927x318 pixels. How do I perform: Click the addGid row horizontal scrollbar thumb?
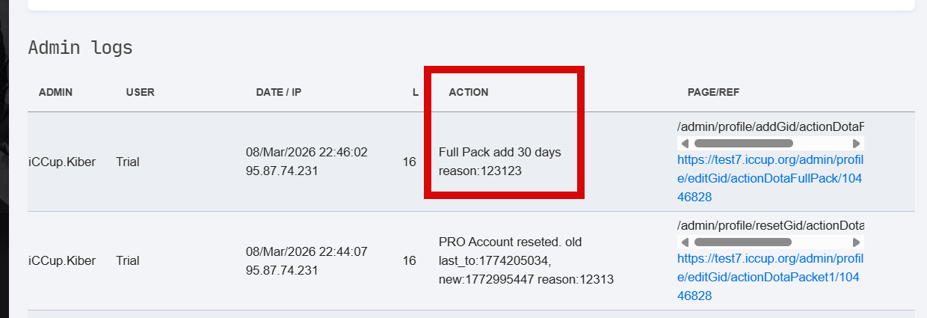pyautogui.click(x=743, y=143)
